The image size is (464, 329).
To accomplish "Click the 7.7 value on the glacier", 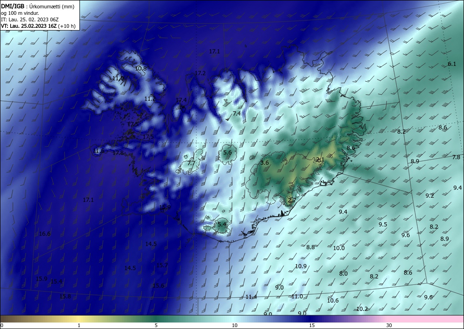I will coord(191,163).
